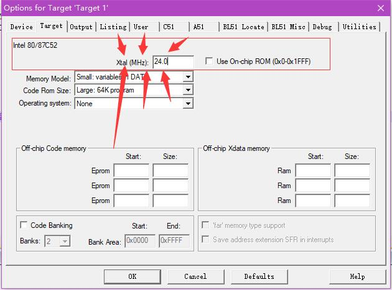Expand the Memory Model dropdown
Viewport: 392px width, 290px height.
[x=188, y=77]
